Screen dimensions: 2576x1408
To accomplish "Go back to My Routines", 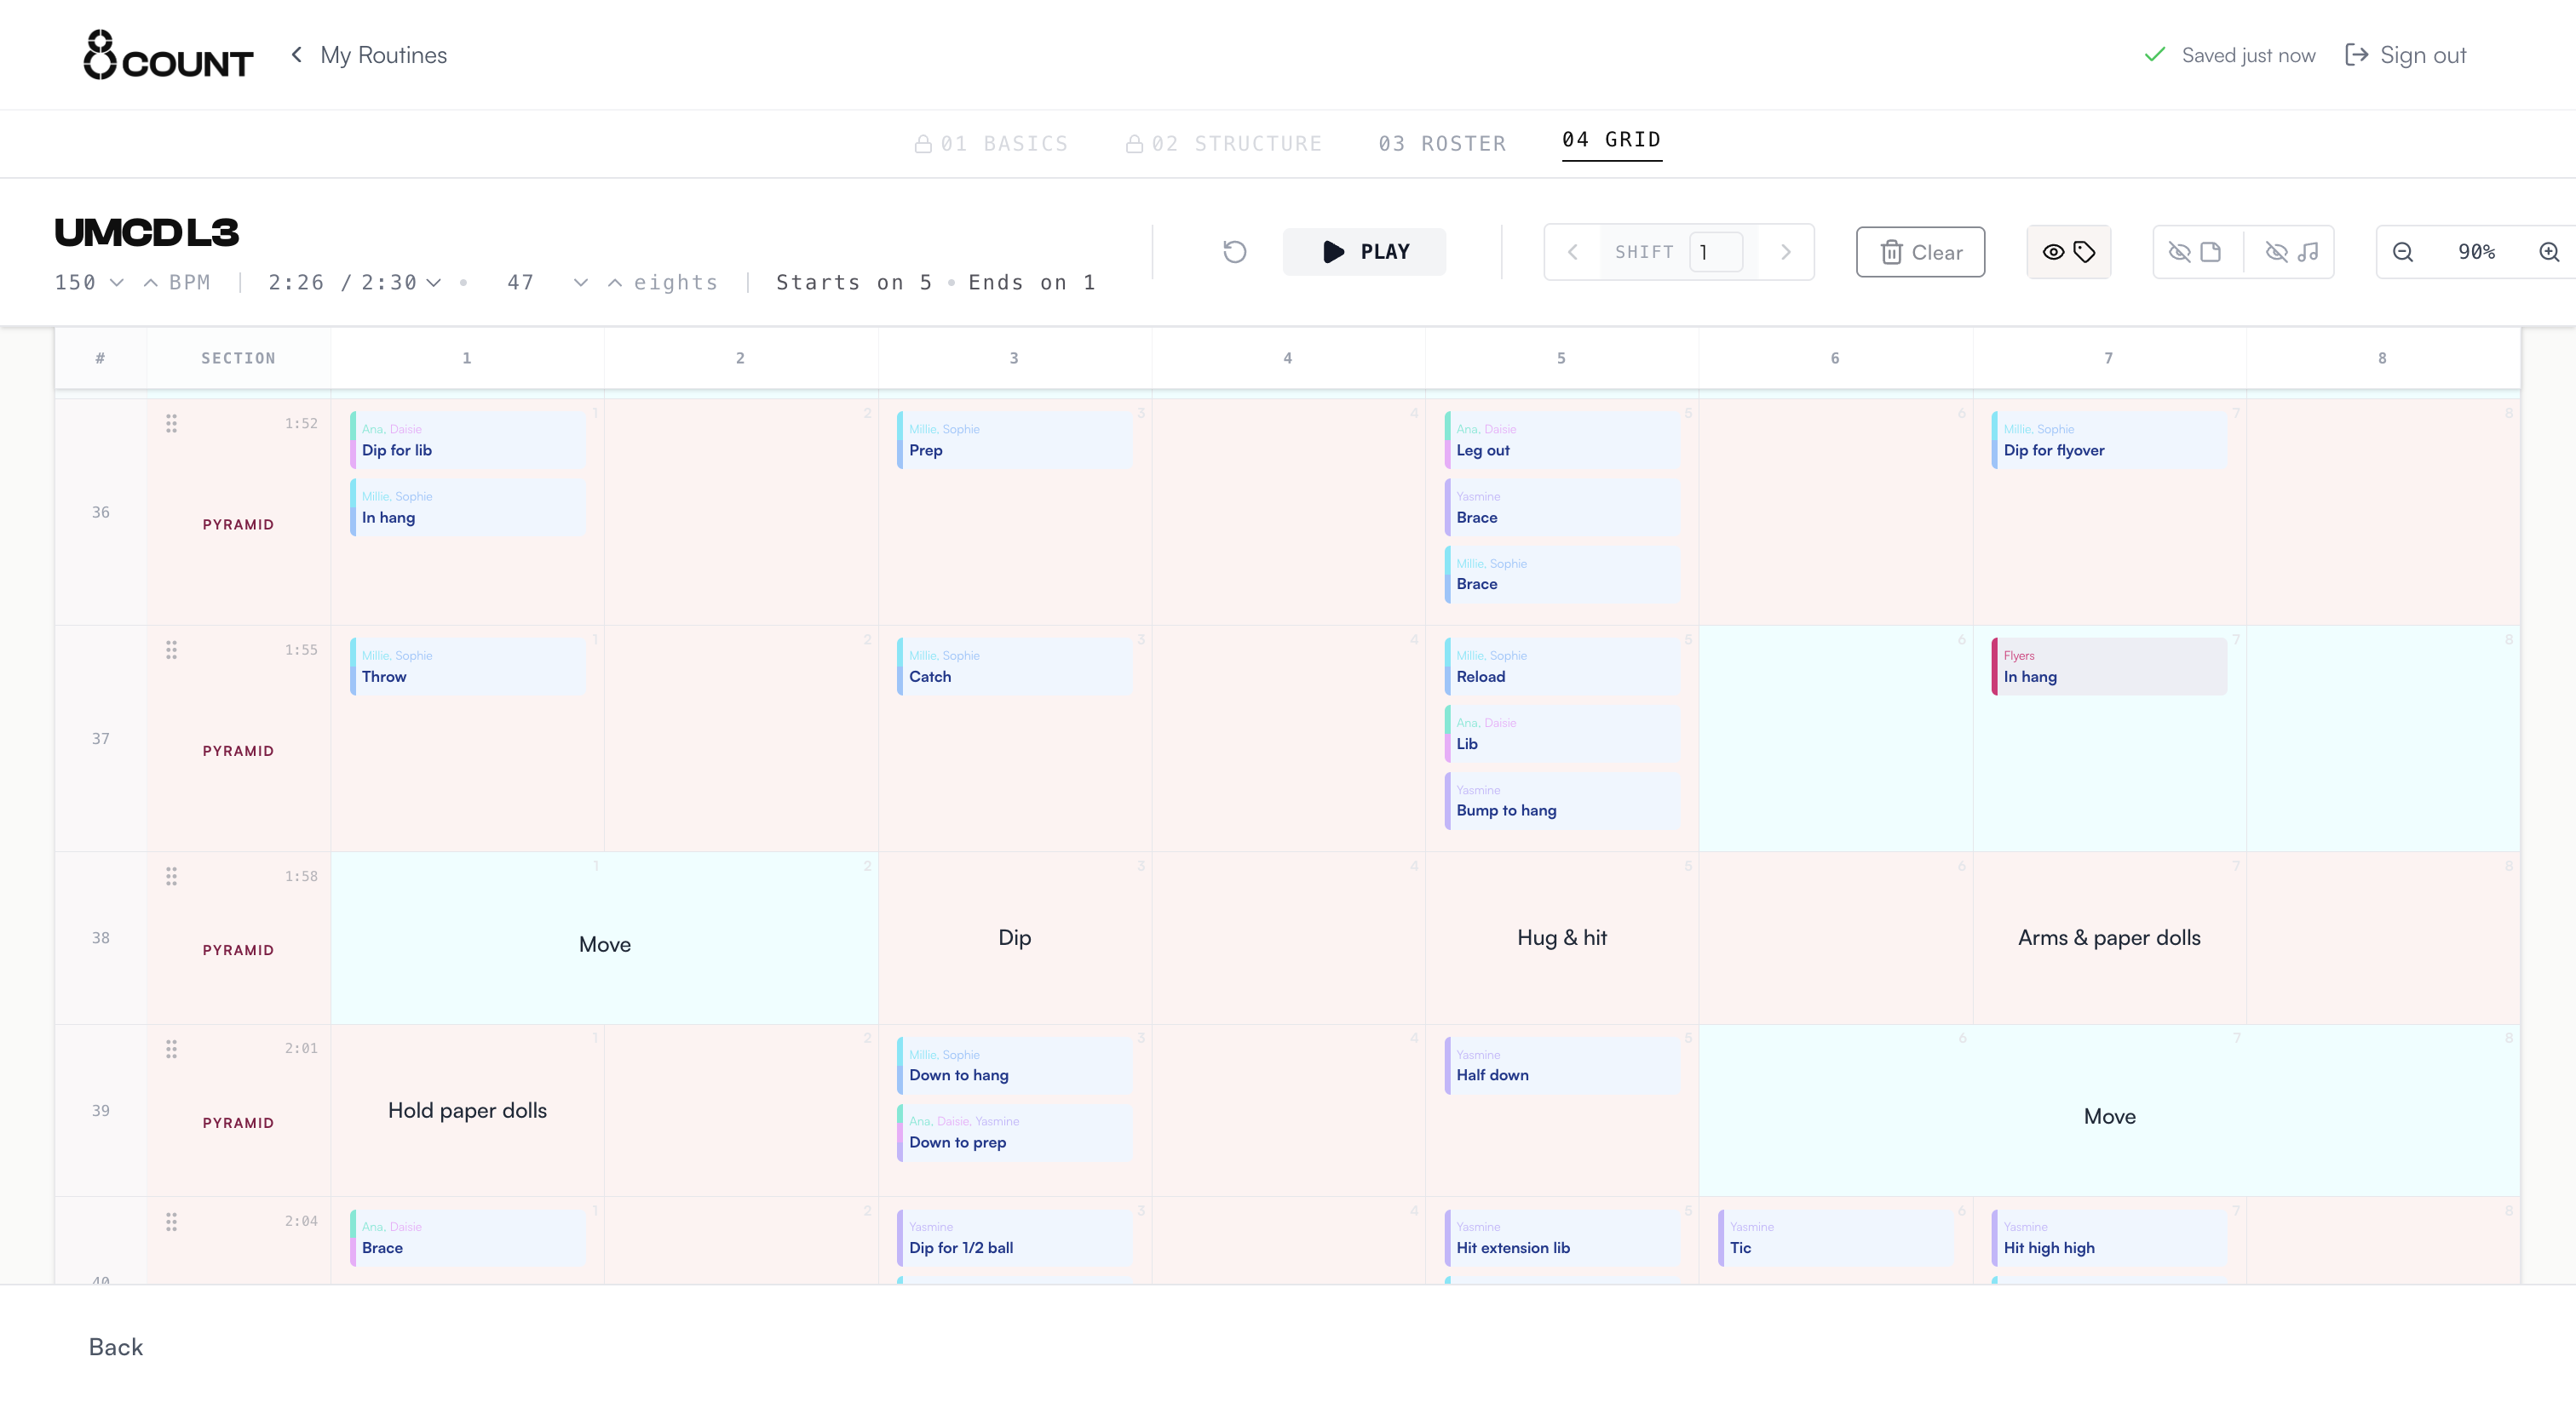I will point(368,55).
